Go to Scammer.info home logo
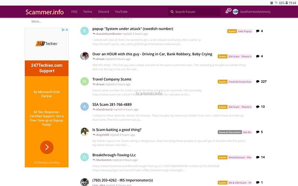The width and height of the screenshot is (298, 186). pos(45,12)
